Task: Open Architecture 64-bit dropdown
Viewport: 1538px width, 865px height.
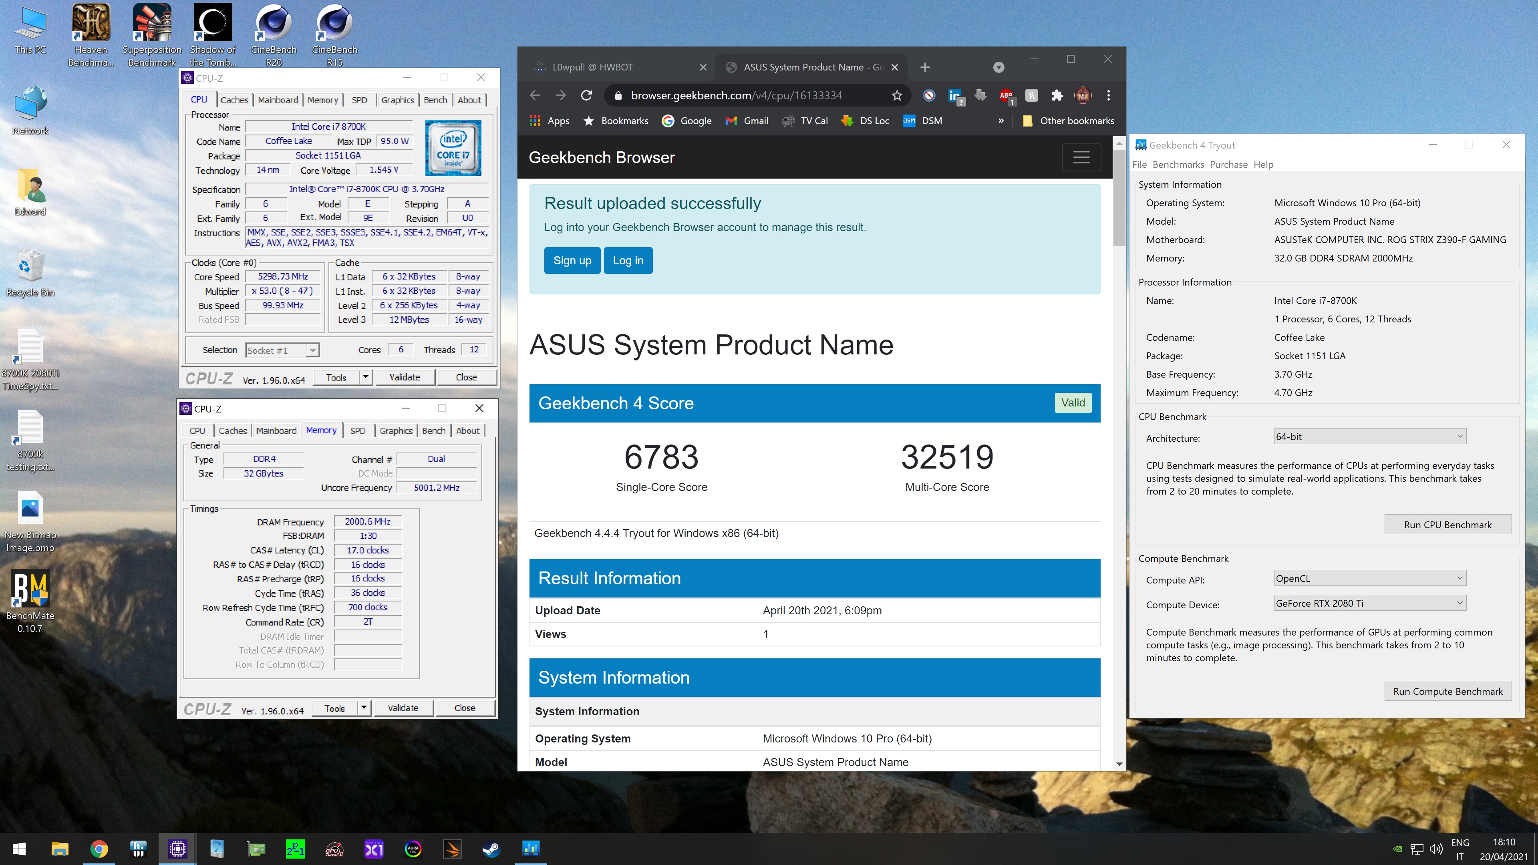Action: (x=1370, y=437)
